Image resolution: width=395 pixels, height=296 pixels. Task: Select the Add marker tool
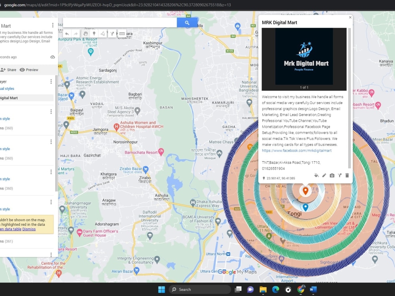94,33
